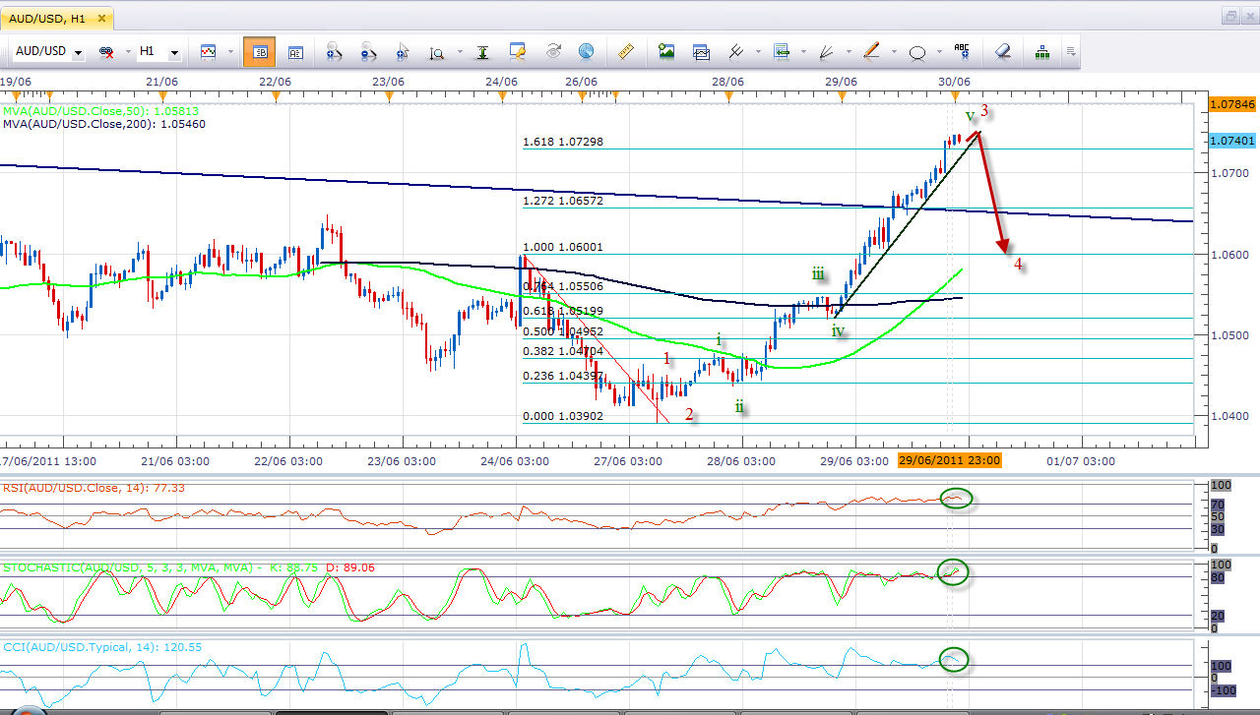
Task: Expand the chart link dropdown arrow
Action: pos(128,52)
